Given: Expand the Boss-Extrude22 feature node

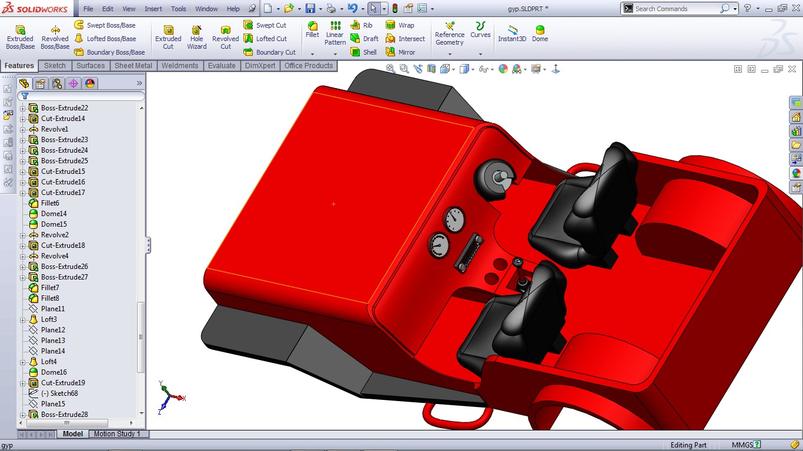Looking at the screenshot, I should (23, 108).
